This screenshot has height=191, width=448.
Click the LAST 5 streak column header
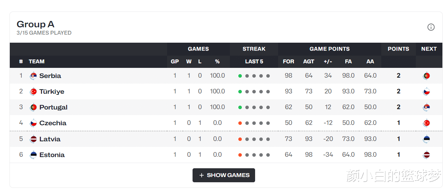coord(254,62)
